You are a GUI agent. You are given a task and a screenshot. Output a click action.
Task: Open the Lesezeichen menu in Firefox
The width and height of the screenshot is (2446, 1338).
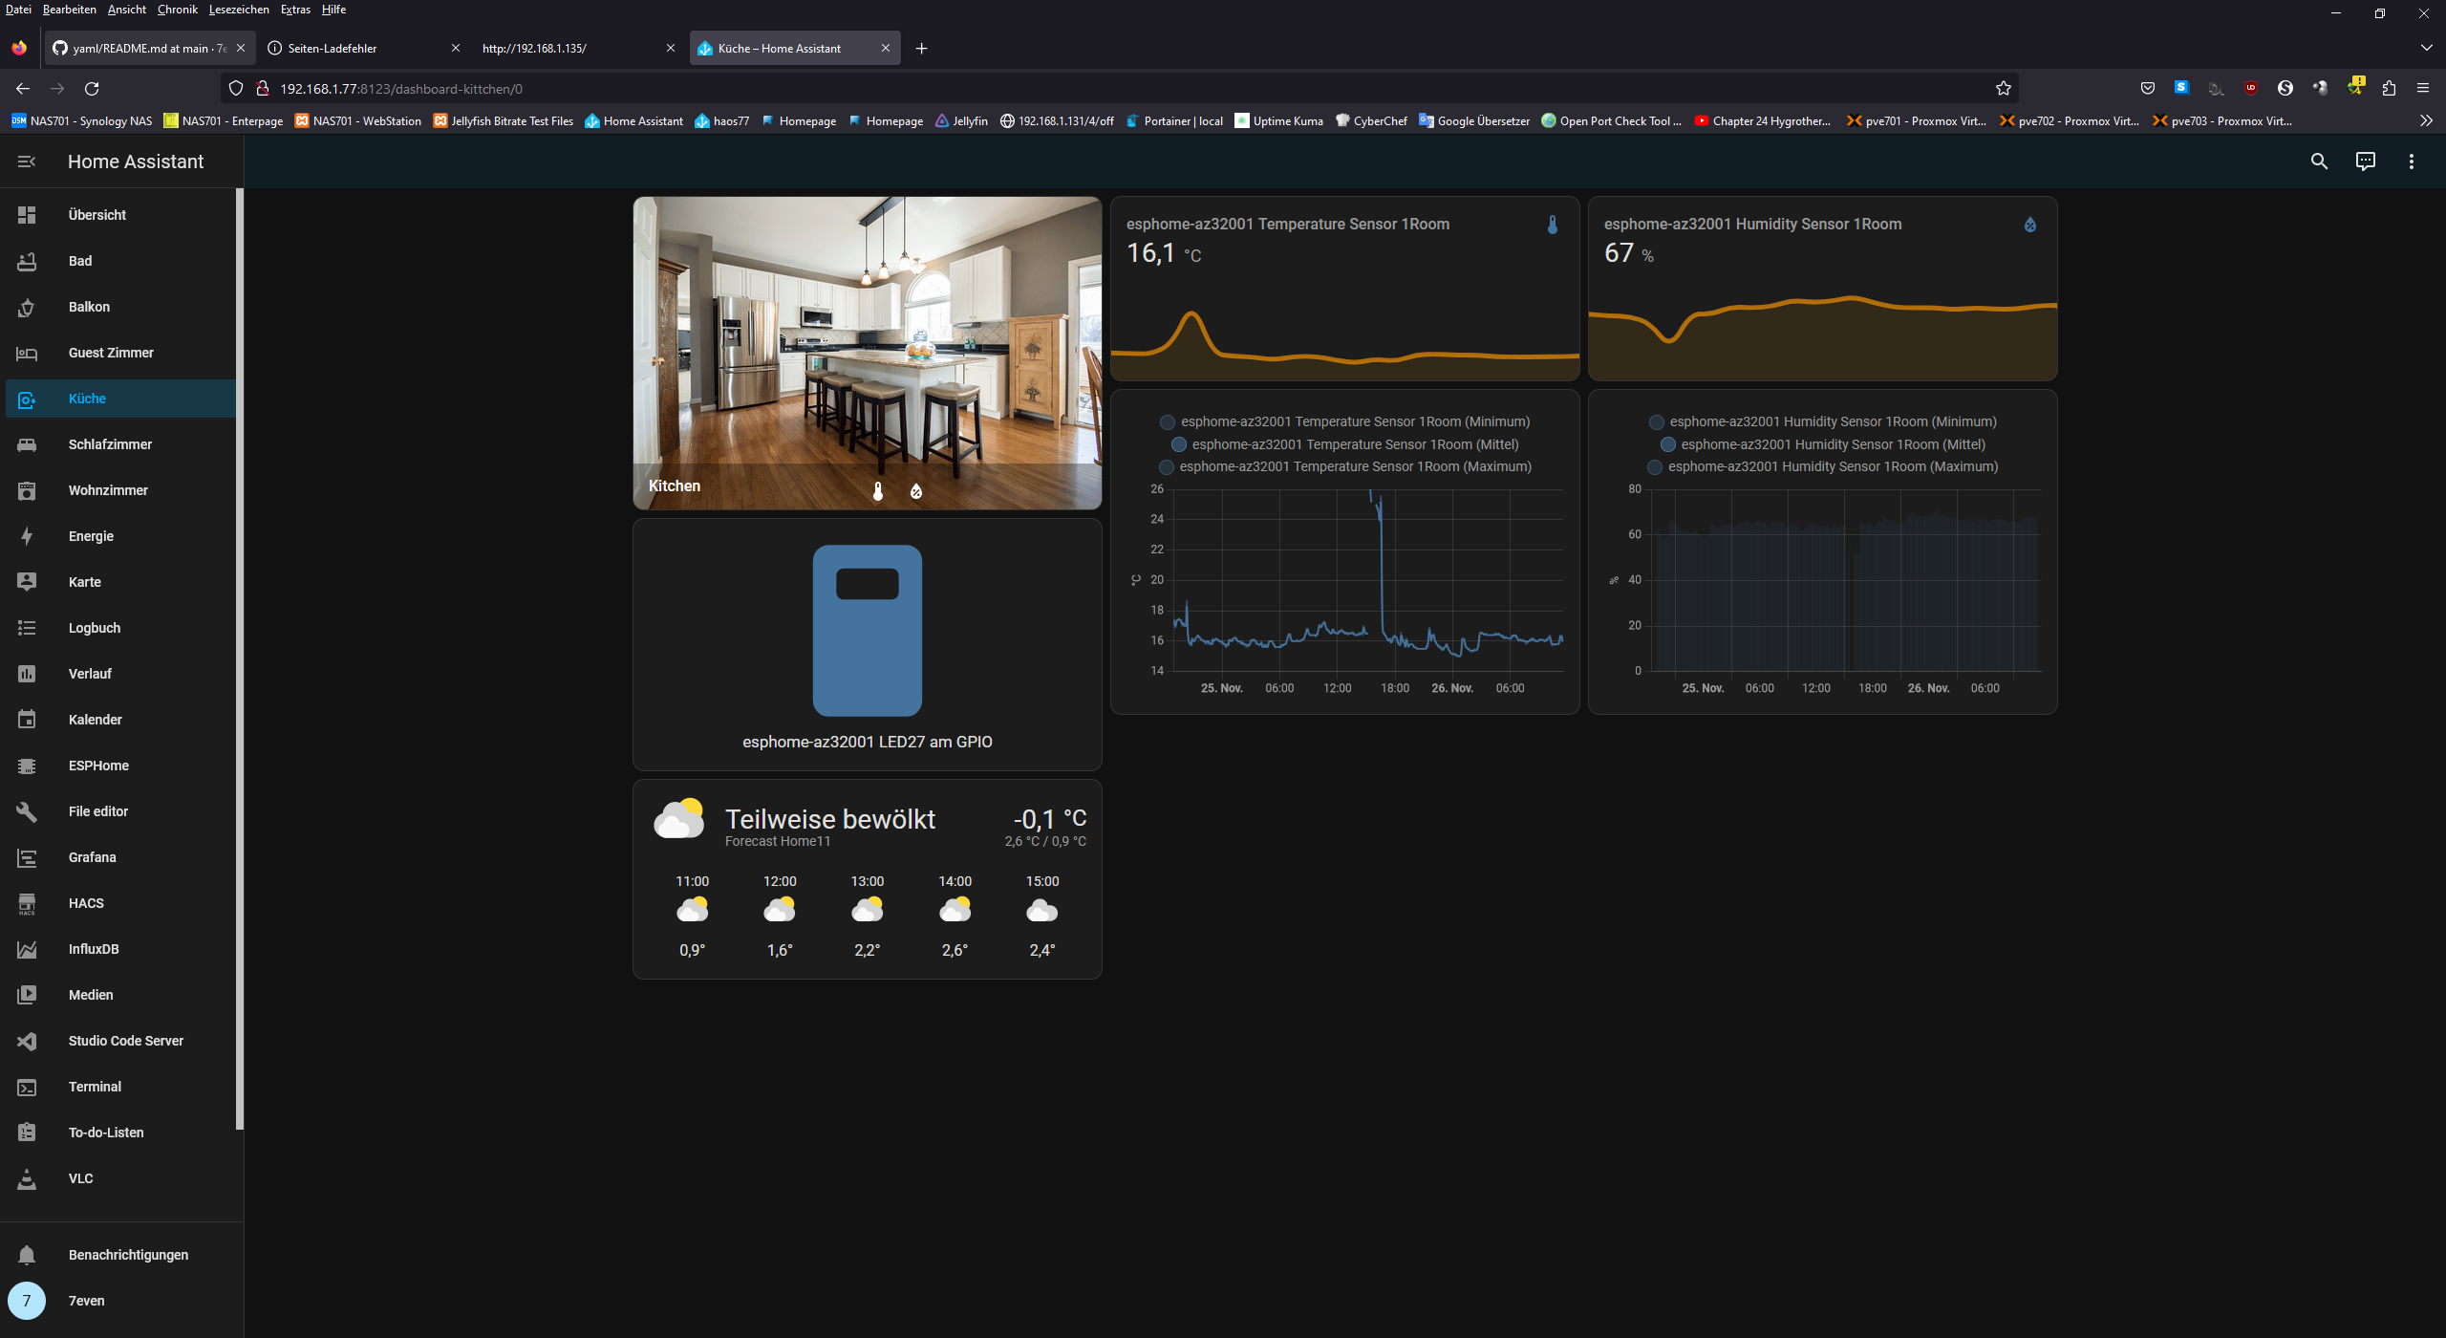239,10
